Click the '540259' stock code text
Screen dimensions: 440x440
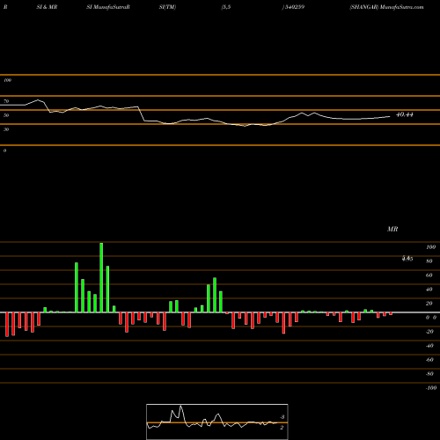(x=295, y=7)
